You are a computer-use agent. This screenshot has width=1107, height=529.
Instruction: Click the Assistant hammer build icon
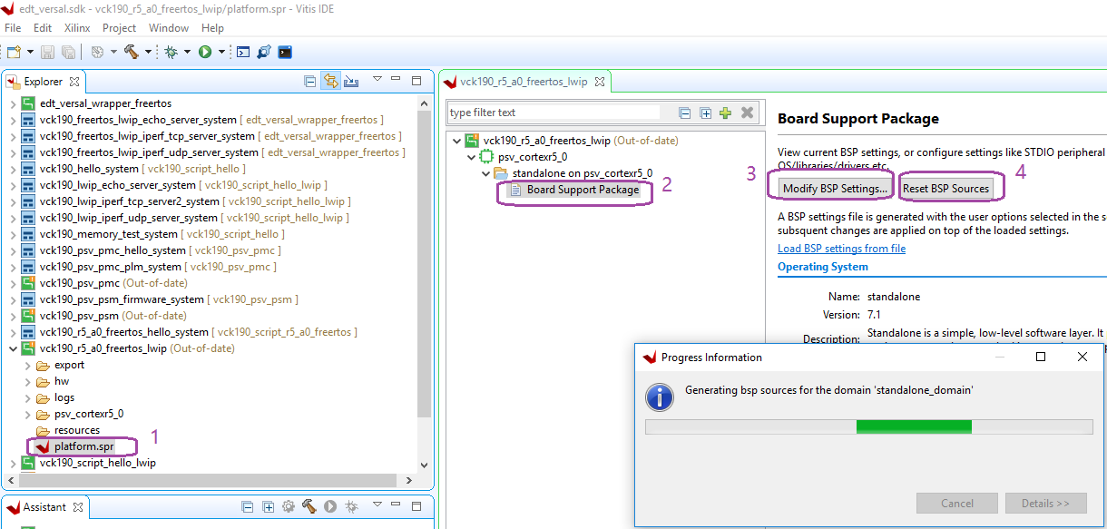click(309, 507)
